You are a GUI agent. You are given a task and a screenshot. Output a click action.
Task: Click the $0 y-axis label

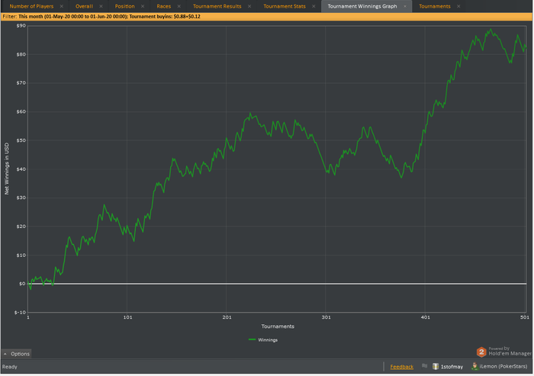22,284
